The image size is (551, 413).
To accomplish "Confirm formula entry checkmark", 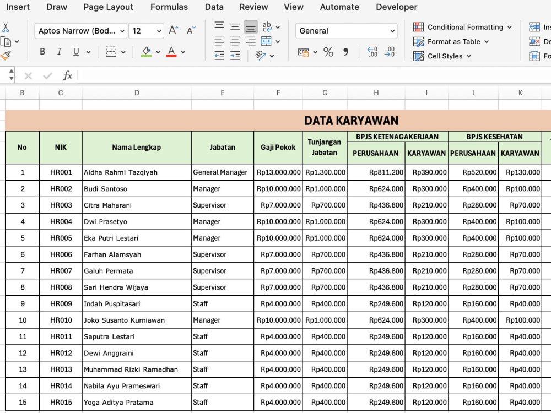I will click(x=47, y=75).
